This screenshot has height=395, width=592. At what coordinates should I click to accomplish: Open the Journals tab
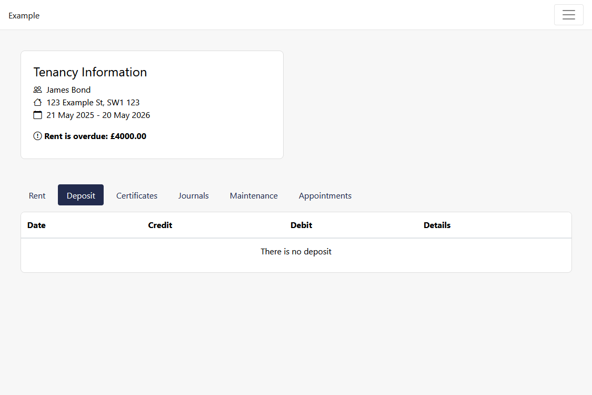193,195
